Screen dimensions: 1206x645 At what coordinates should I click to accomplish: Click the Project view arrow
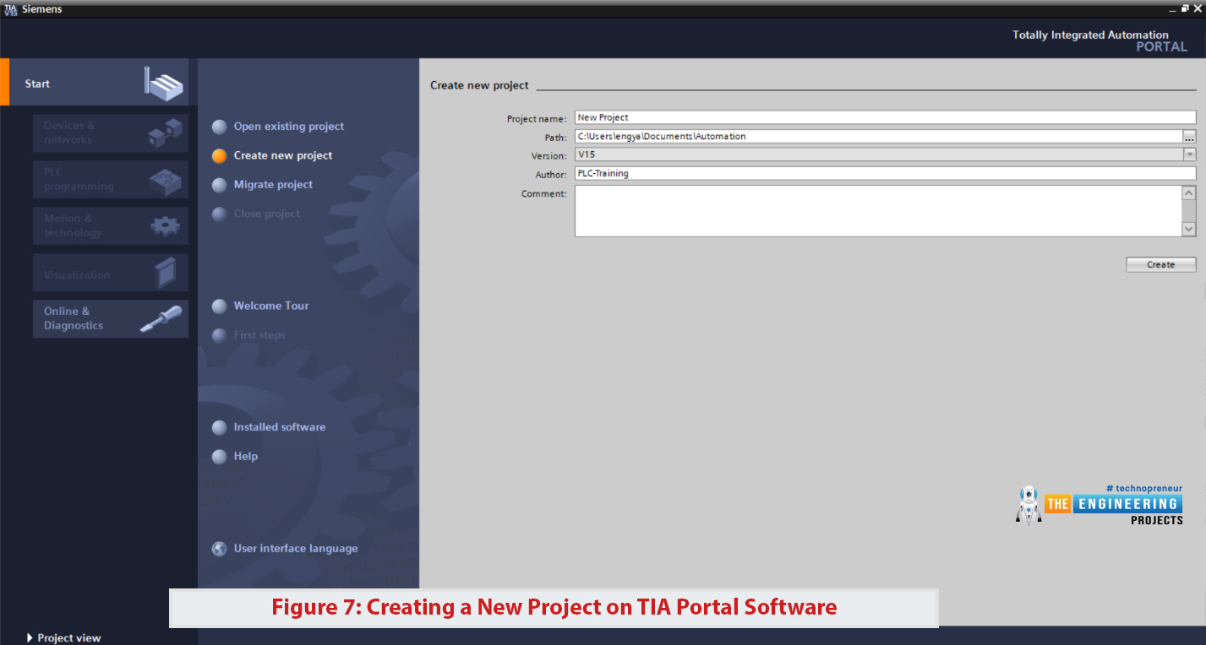pos(30,637)
